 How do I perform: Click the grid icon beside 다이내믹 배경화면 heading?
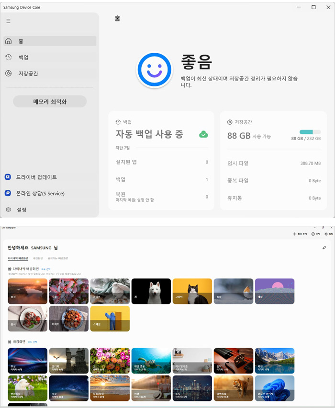(10, 269)
